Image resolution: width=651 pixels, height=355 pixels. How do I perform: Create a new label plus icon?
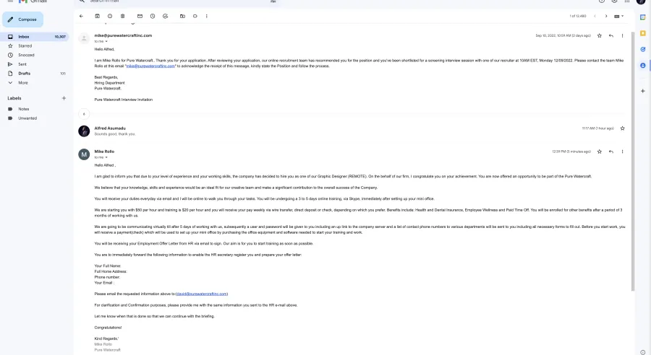point(64,98)
